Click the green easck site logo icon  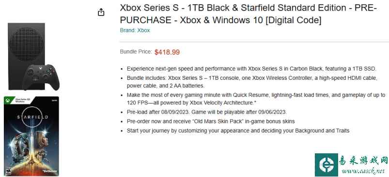point(326,164)
